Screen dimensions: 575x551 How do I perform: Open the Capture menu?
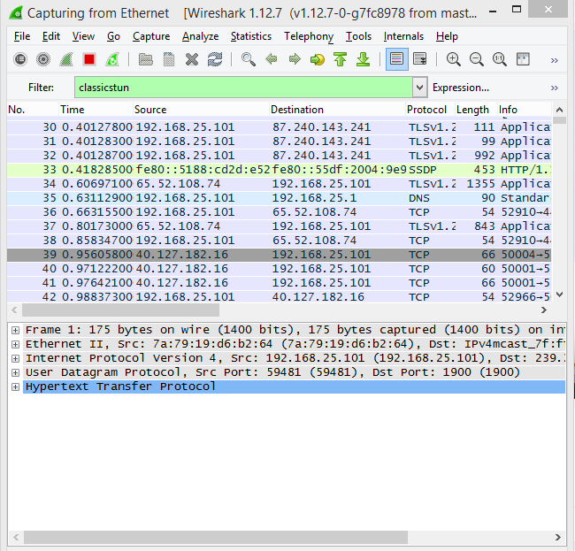151,36
